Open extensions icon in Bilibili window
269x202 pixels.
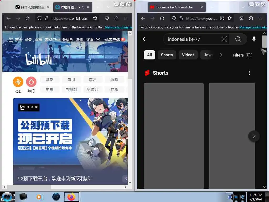(116, 18)
